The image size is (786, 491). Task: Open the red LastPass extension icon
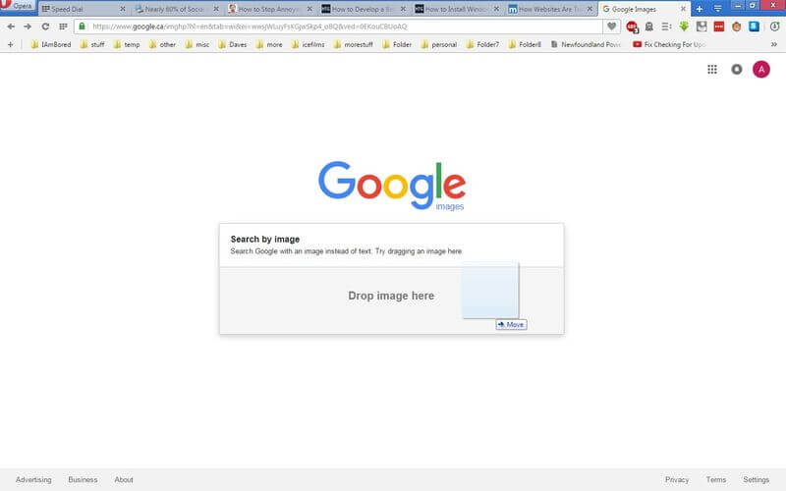pyautogui.click(x=719, y=27)
